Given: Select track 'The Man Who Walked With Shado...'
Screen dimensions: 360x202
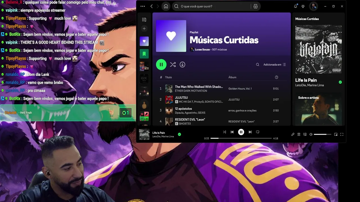Looking at the screenshot, I should point(199,87).
